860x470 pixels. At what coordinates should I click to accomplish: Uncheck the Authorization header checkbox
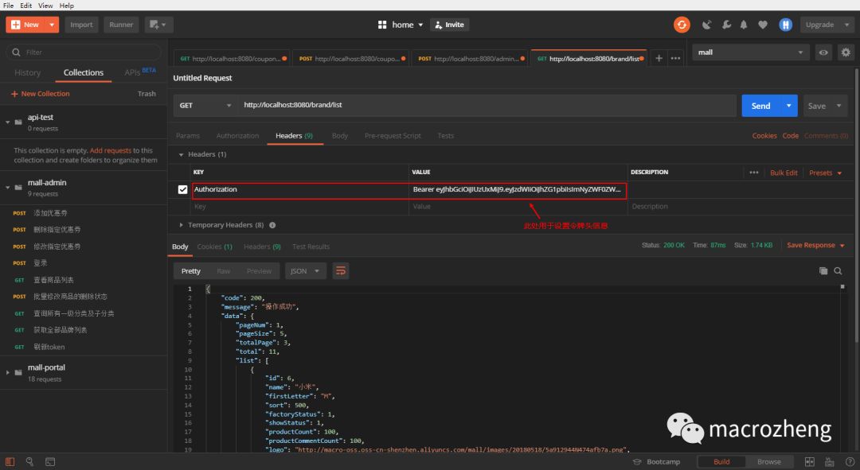coord(182,189)
